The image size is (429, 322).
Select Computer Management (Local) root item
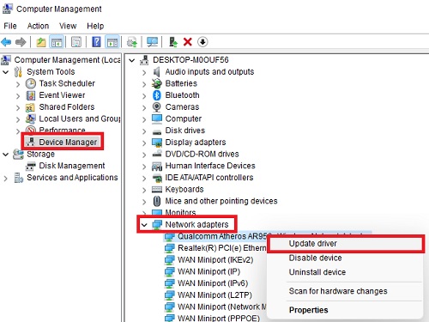[x=67, y=60]
